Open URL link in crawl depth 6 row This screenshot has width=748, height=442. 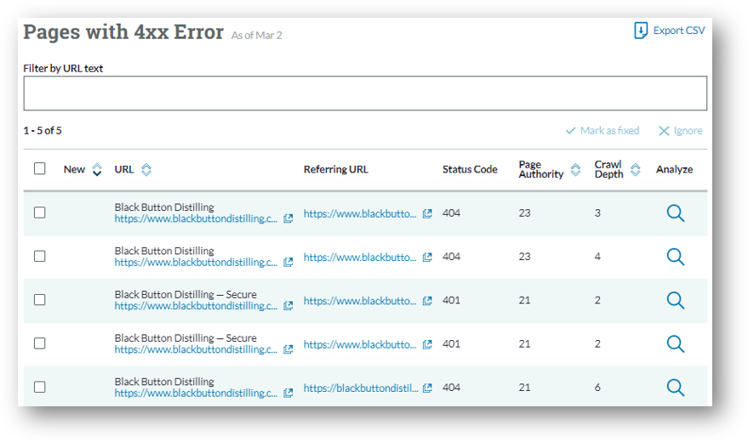click(x=196, y=393)
